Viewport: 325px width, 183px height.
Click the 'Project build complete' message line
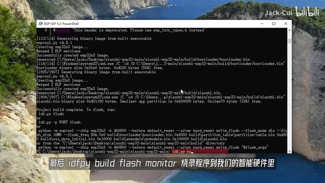point(76,110)
